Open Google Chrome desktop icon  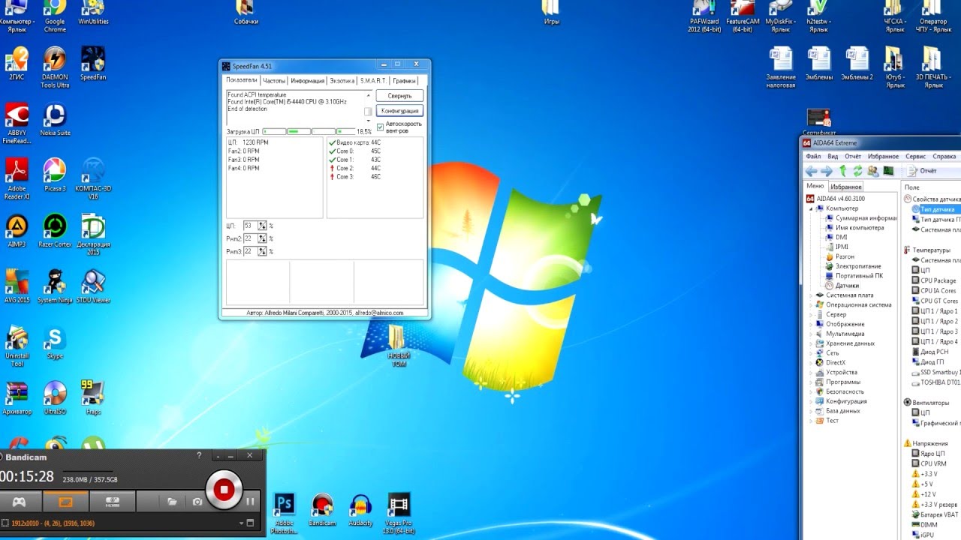(54, 15)
